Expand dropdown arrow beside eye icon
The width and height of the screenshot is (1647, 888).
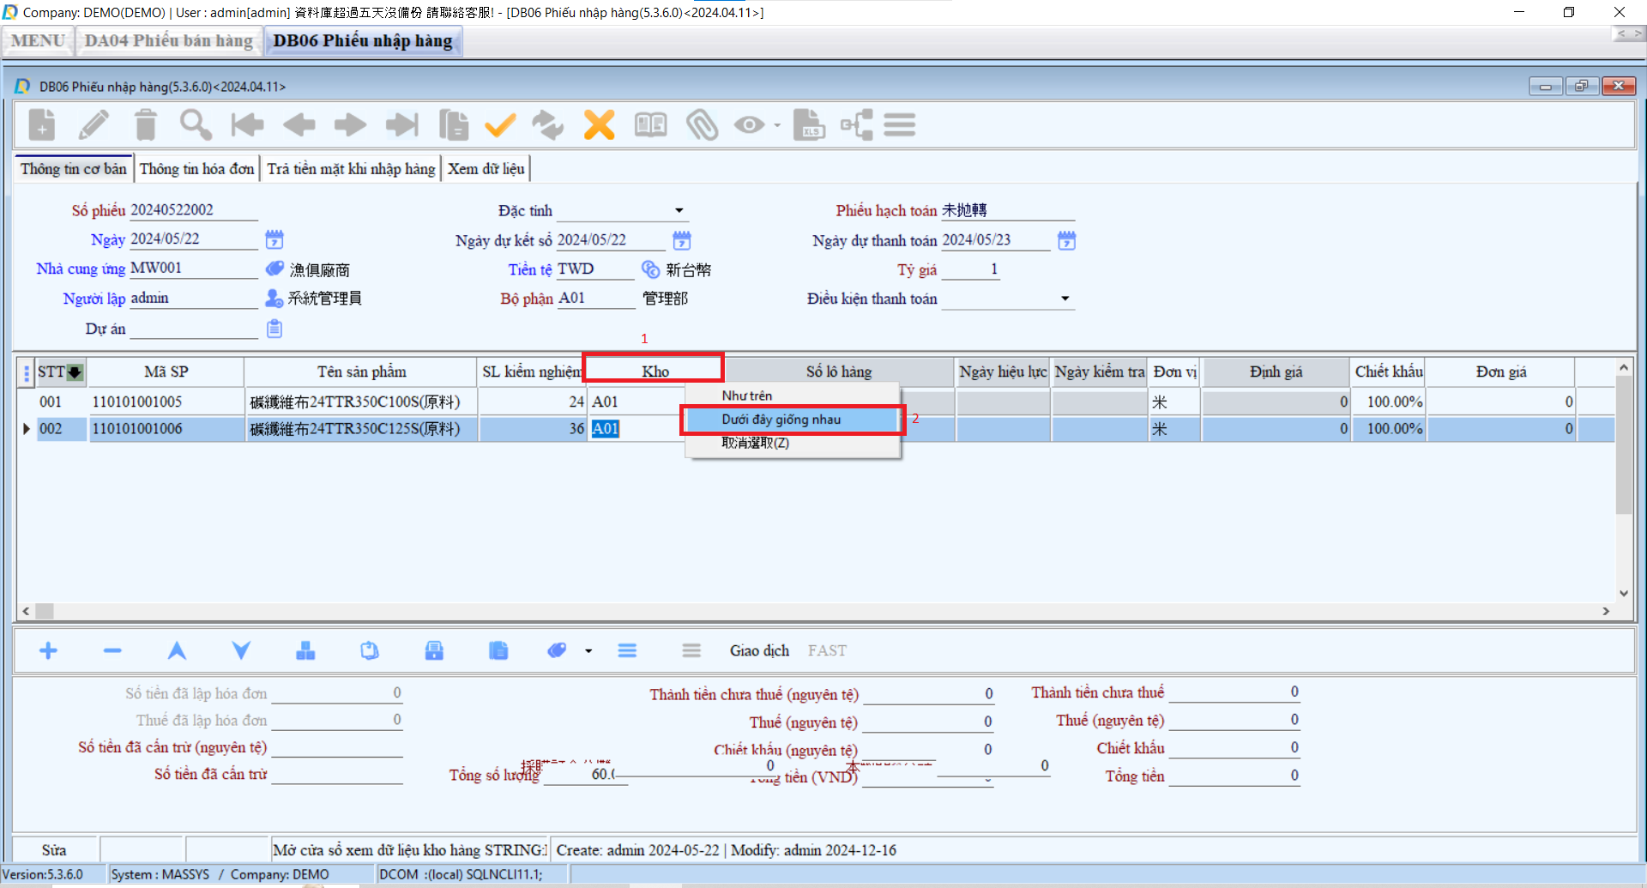(777, 125)
